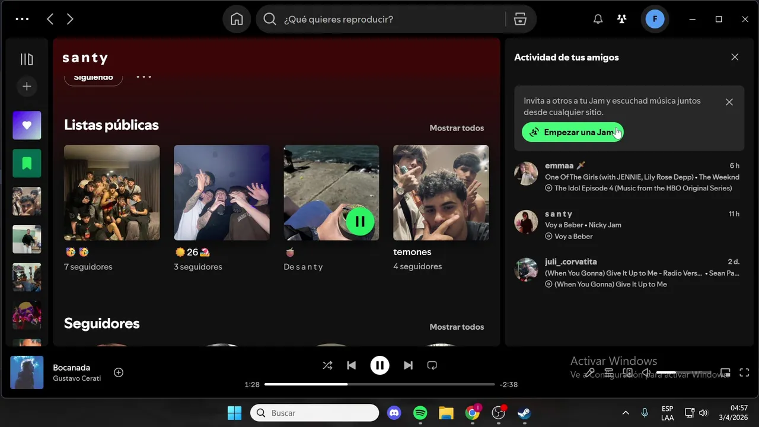Open santy's avatar in friend activity
Image resolution: width=759 pixels, height=427 pixels.
(526, 222)
